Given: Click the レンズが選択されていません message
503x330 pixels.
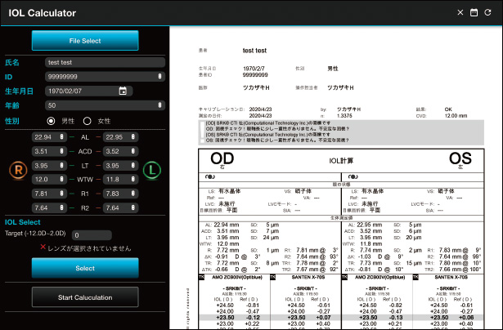Looking at the screenshot, I should coord(89,248).
